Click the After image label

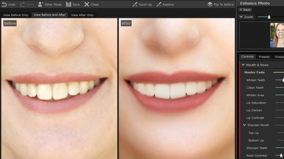pos(126,23)
